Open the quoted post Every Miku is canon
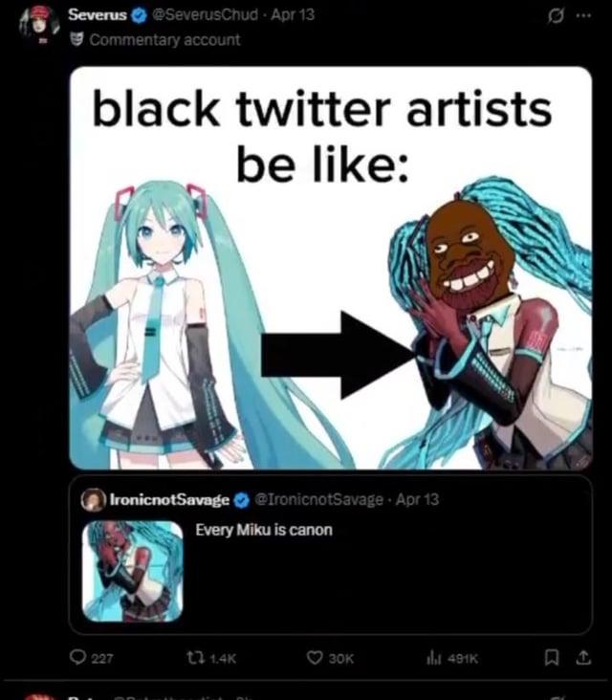Screen dimensions: 612x700 [330, 555]
